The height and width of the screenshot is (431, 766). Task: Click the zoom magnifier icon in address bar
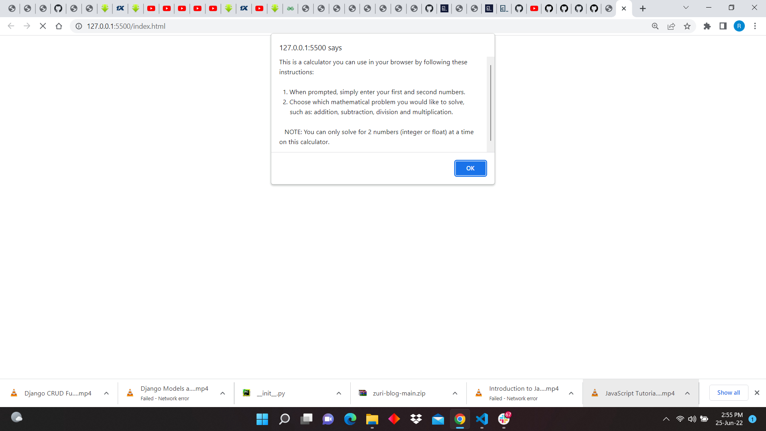[655, 26]
